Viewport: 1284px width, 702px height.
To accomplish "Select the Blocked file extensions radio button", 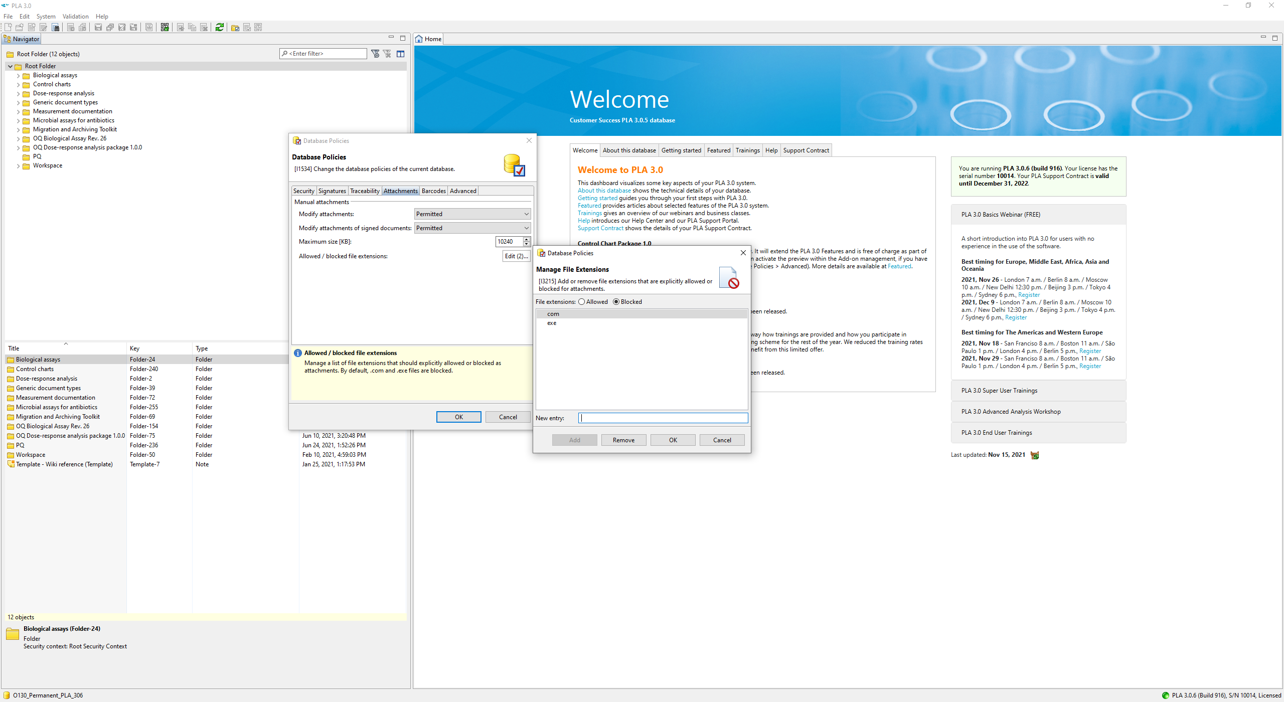I will click(x=616, y=301).
